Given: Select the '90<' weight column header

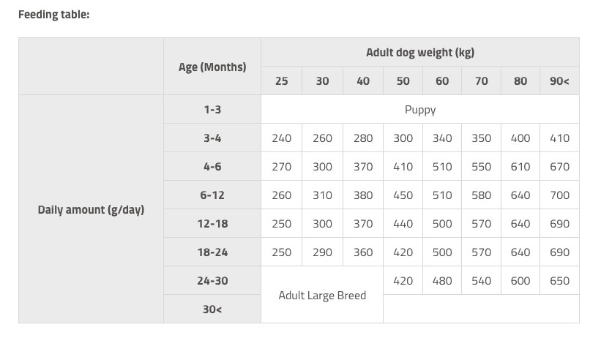Looking at the screenshot, I should pyautogui.click(x=559, y=81).
